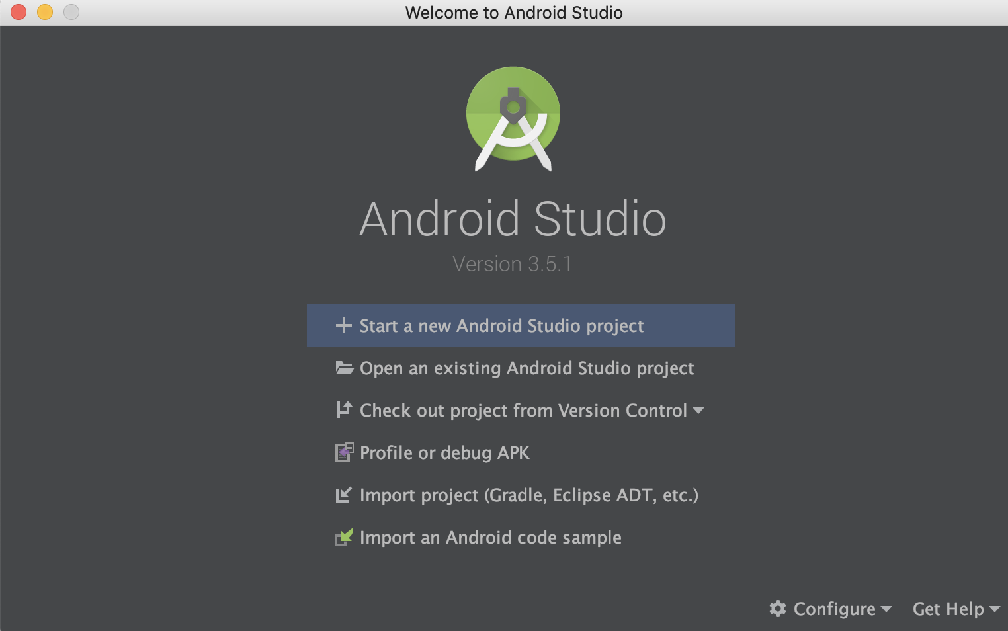This screenshot has width=1008, height=631.
Task: Click the Profile or debug APK icon
Action: click(x=344, y=452)
